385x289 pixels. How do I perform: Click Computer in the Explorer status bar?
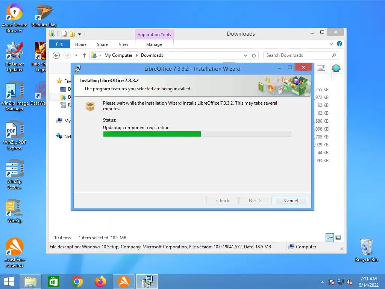(x=303, y=247)
